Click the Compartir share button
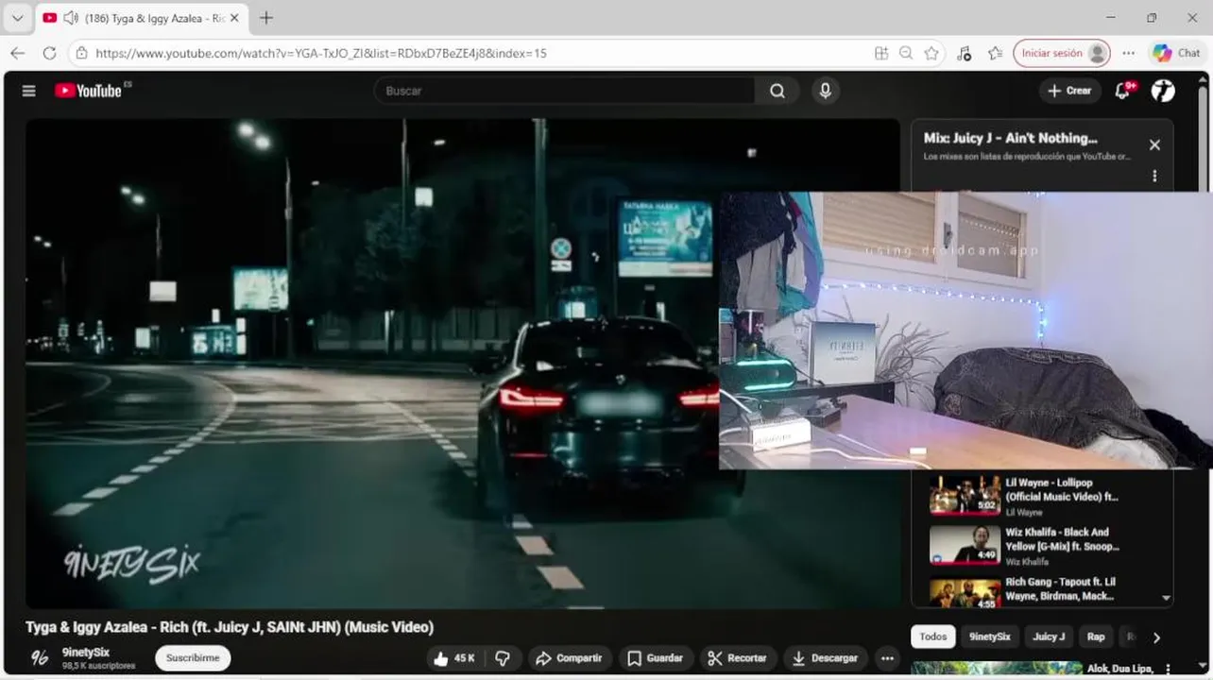1213x680 pixels. (x=570, y=658)
